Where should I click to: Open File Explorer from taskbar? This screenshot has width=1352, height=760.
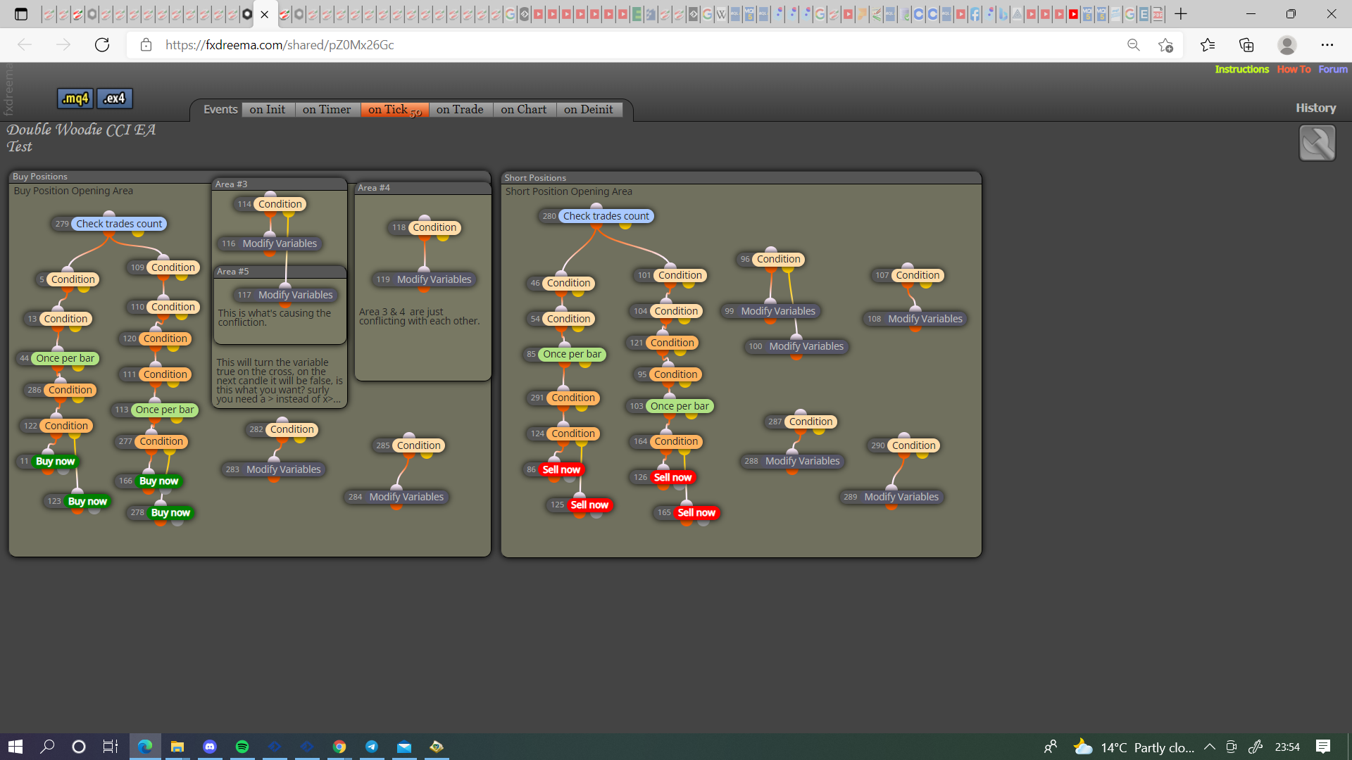tap(177, 747)
